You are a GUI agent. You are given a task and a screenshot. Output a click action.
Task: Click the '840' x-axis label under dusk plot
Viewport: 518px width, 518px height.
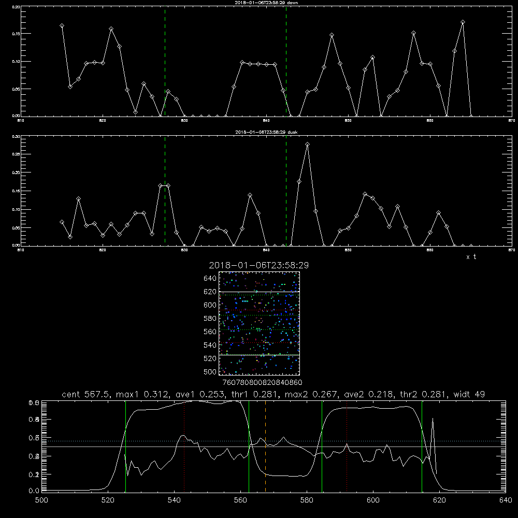point(266,250)
